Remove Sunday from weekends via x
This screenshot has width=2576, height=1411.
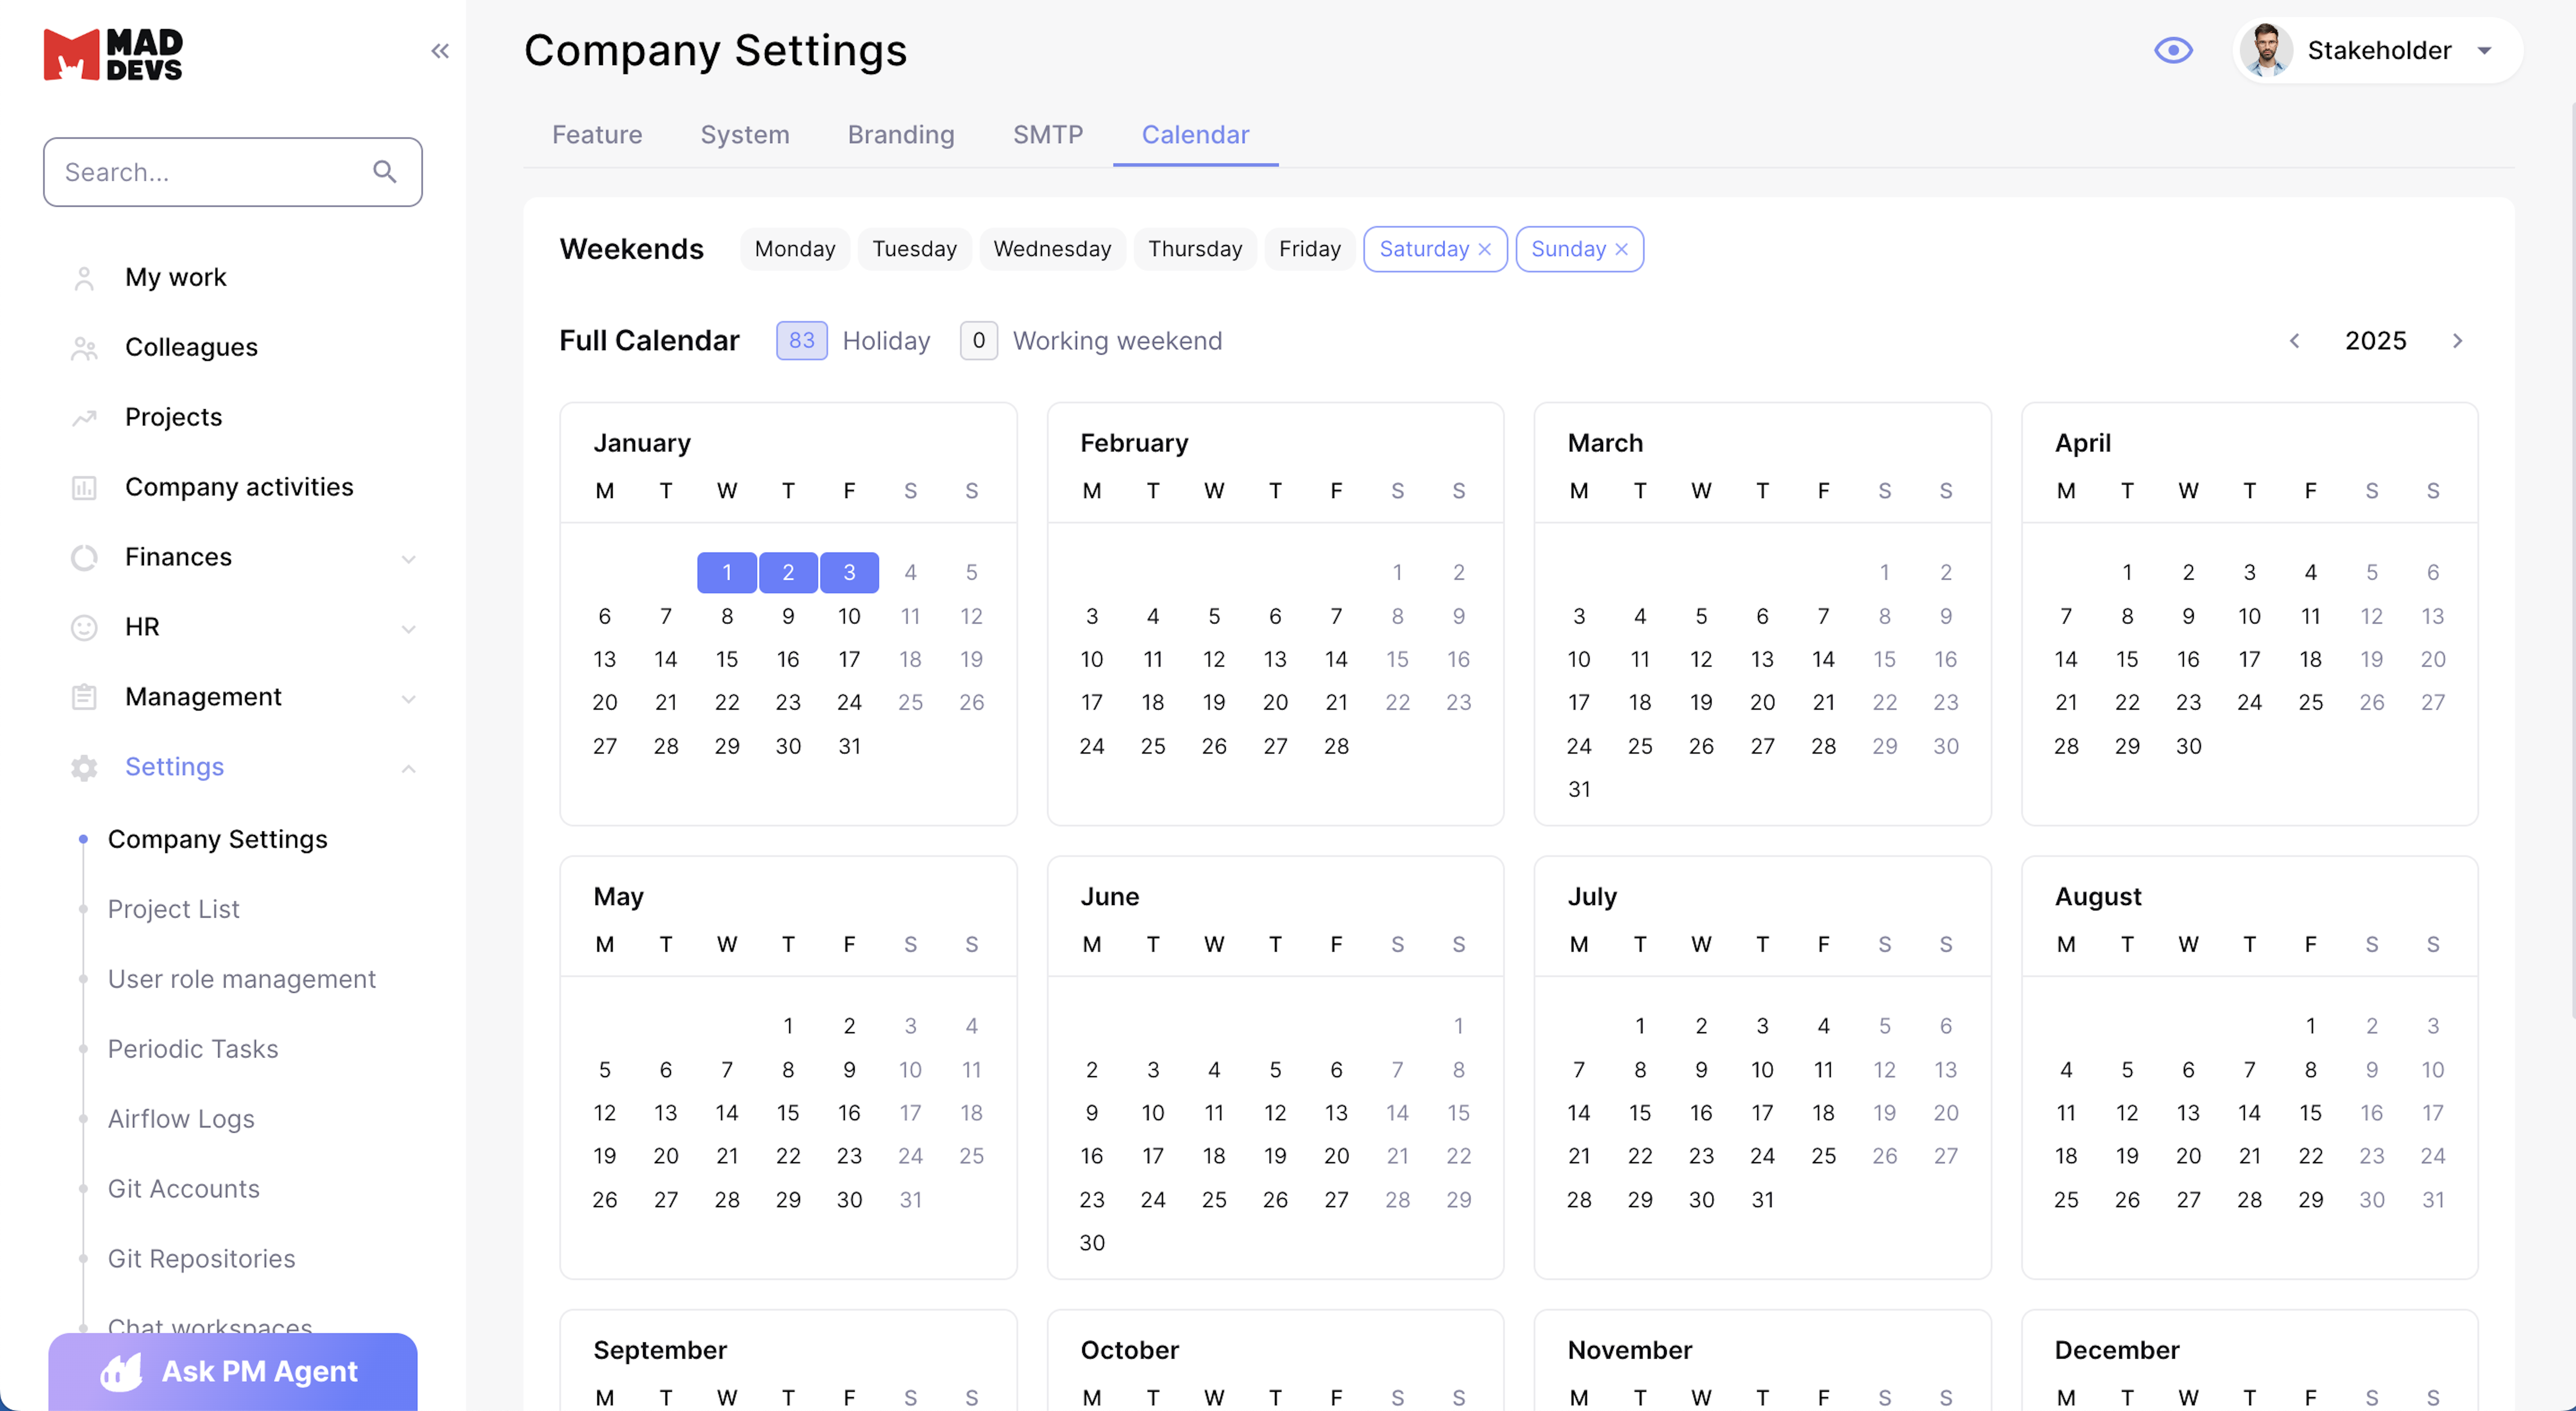coord(1621,250)
